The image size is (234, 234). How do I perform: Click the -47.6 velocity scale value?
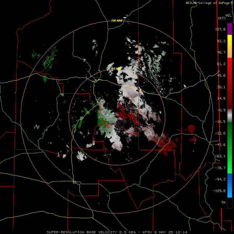click(220, 145)
